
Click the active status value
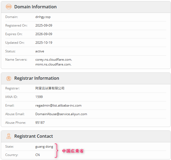pyautogui.click(x=40, y=51)
